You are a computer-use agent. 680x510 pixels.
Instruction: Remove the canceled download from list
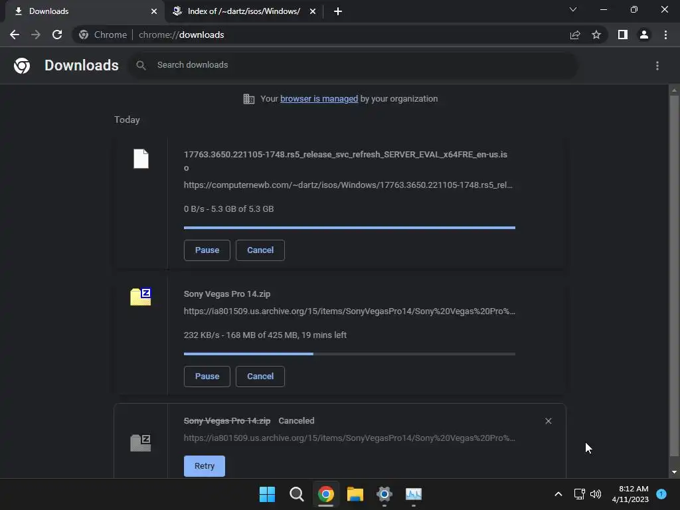click(x=548, y=421)
